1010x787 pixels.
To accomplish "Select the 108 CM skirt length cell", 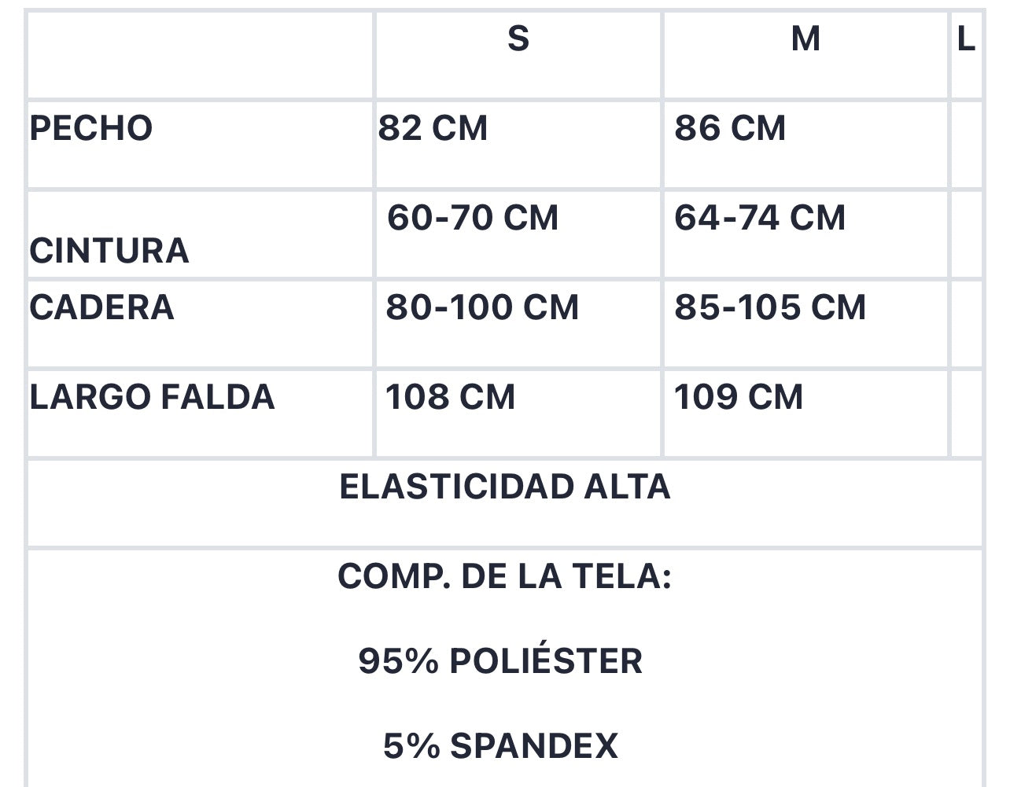I will [x=518, y=414].
